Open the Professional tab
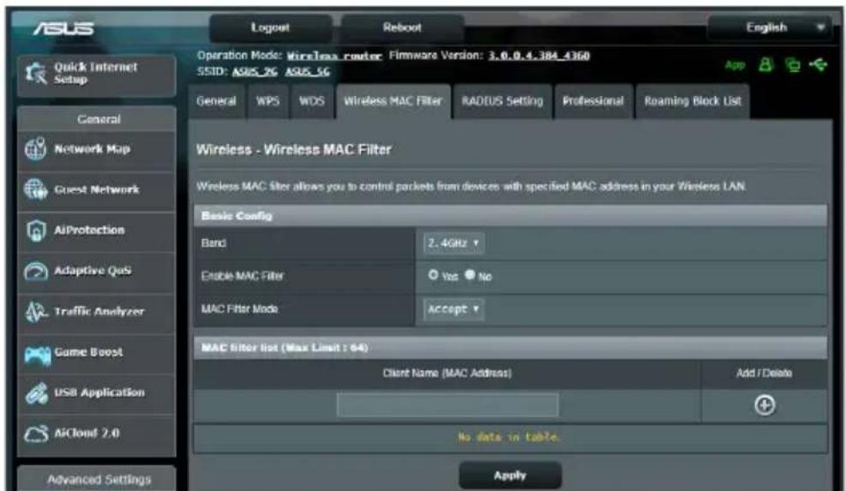This screenshot has width=846, height=491. tap(593, 101)
